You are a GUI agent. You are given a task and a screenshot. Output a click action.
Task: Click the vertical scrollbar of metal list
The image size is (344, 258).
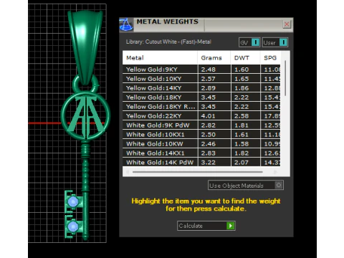coord(285,78)
